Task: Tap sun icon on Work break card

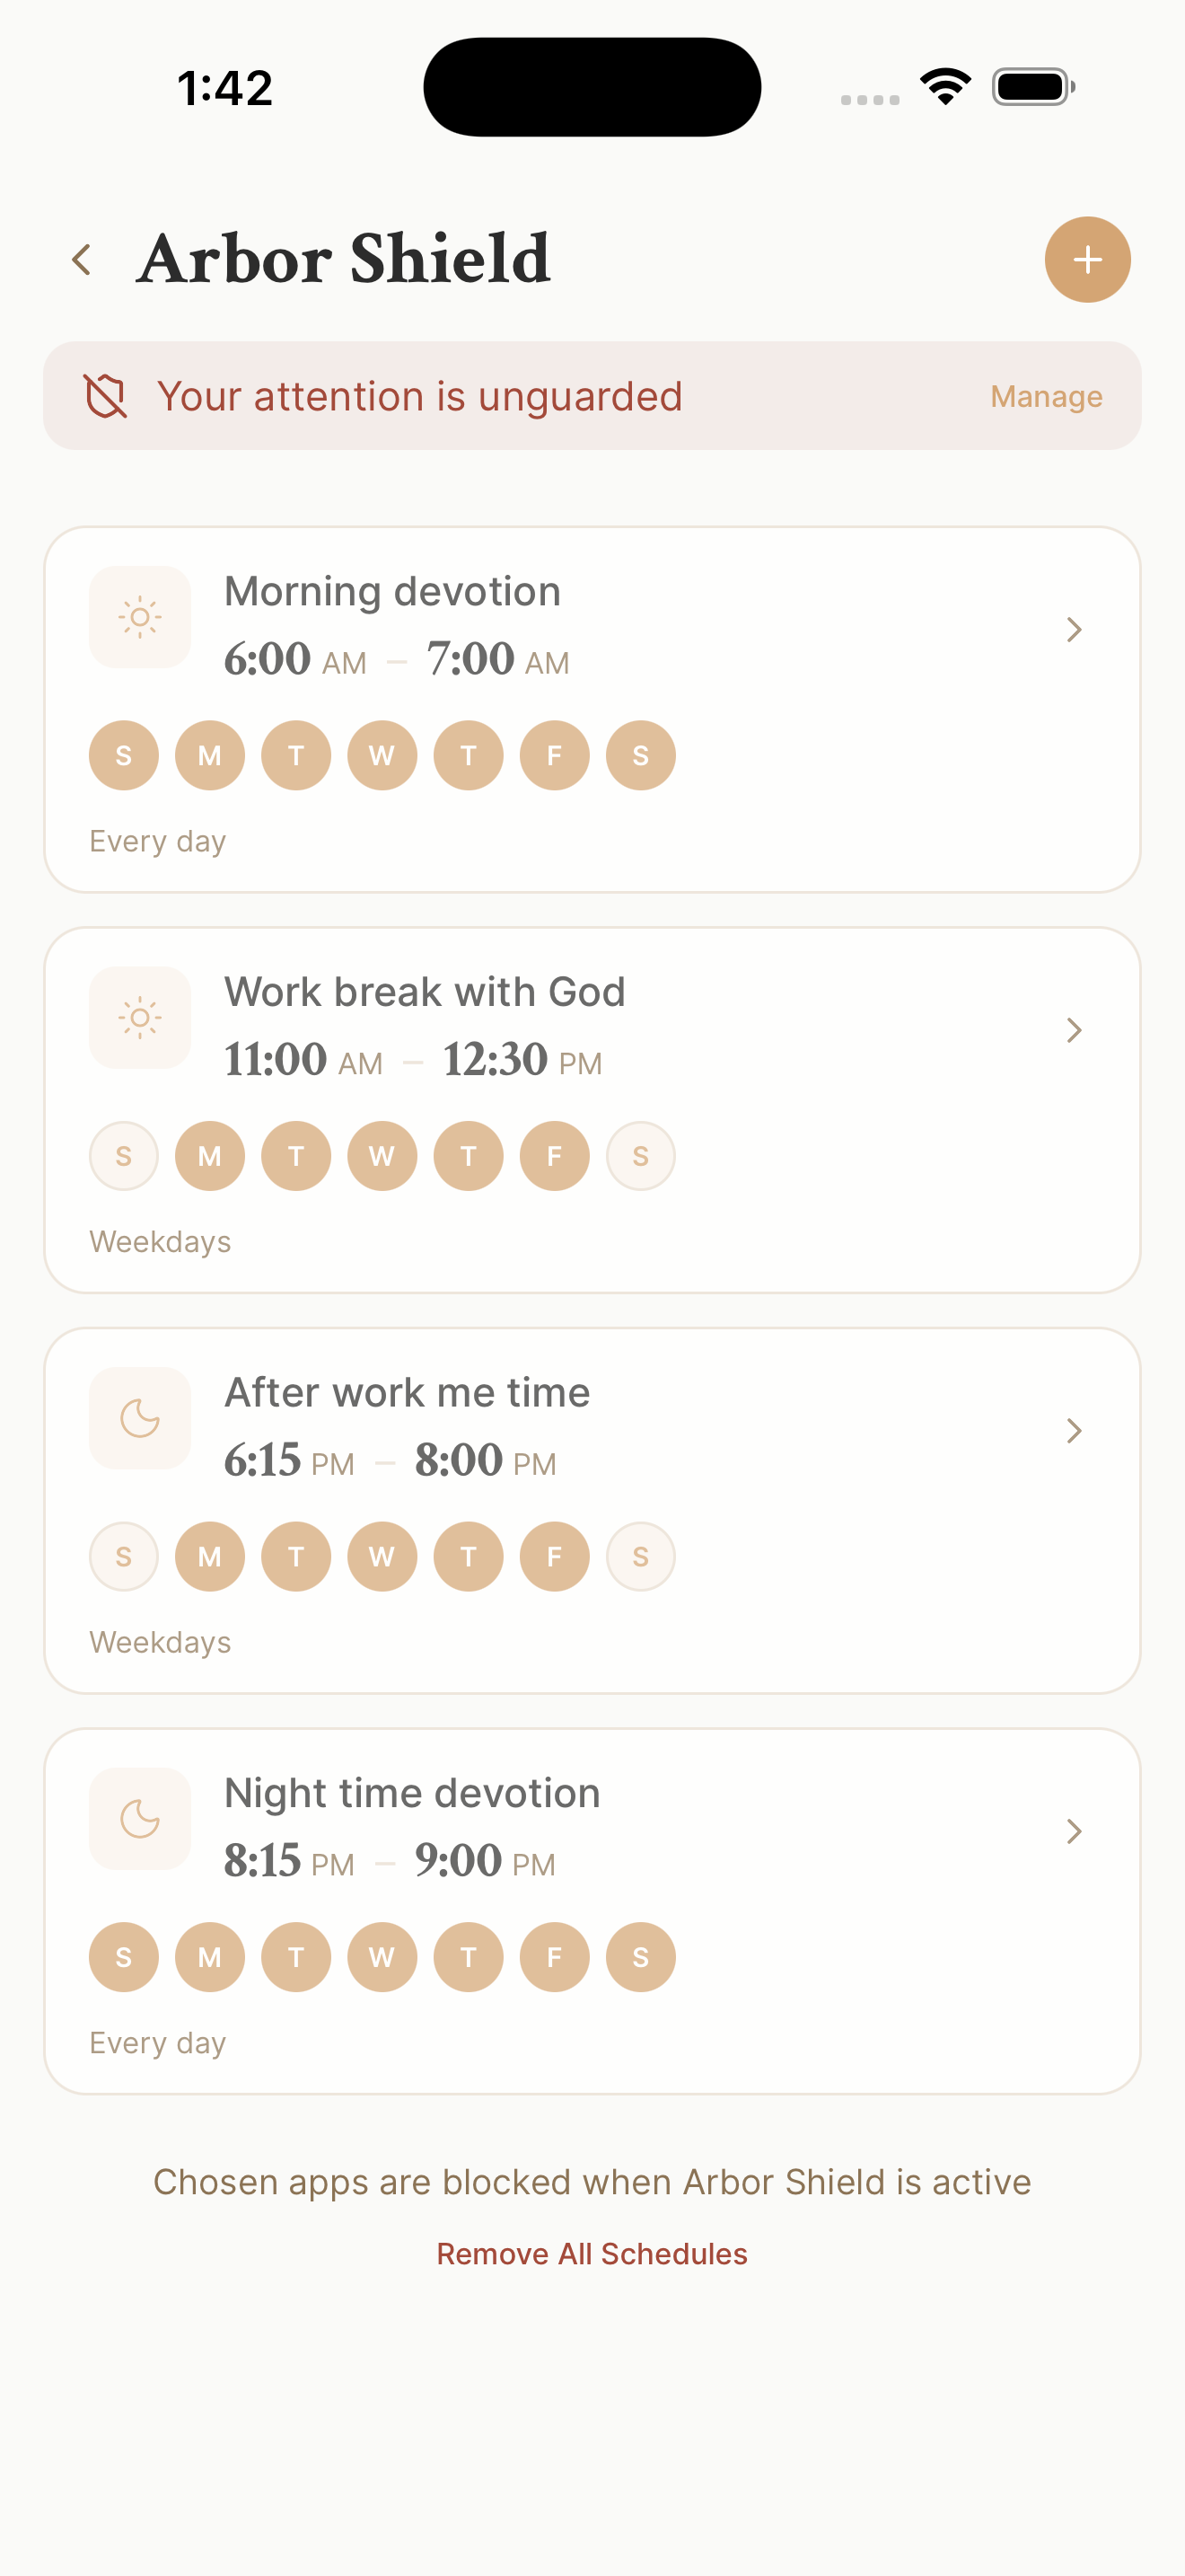Action: click(x=140, y=1018)
